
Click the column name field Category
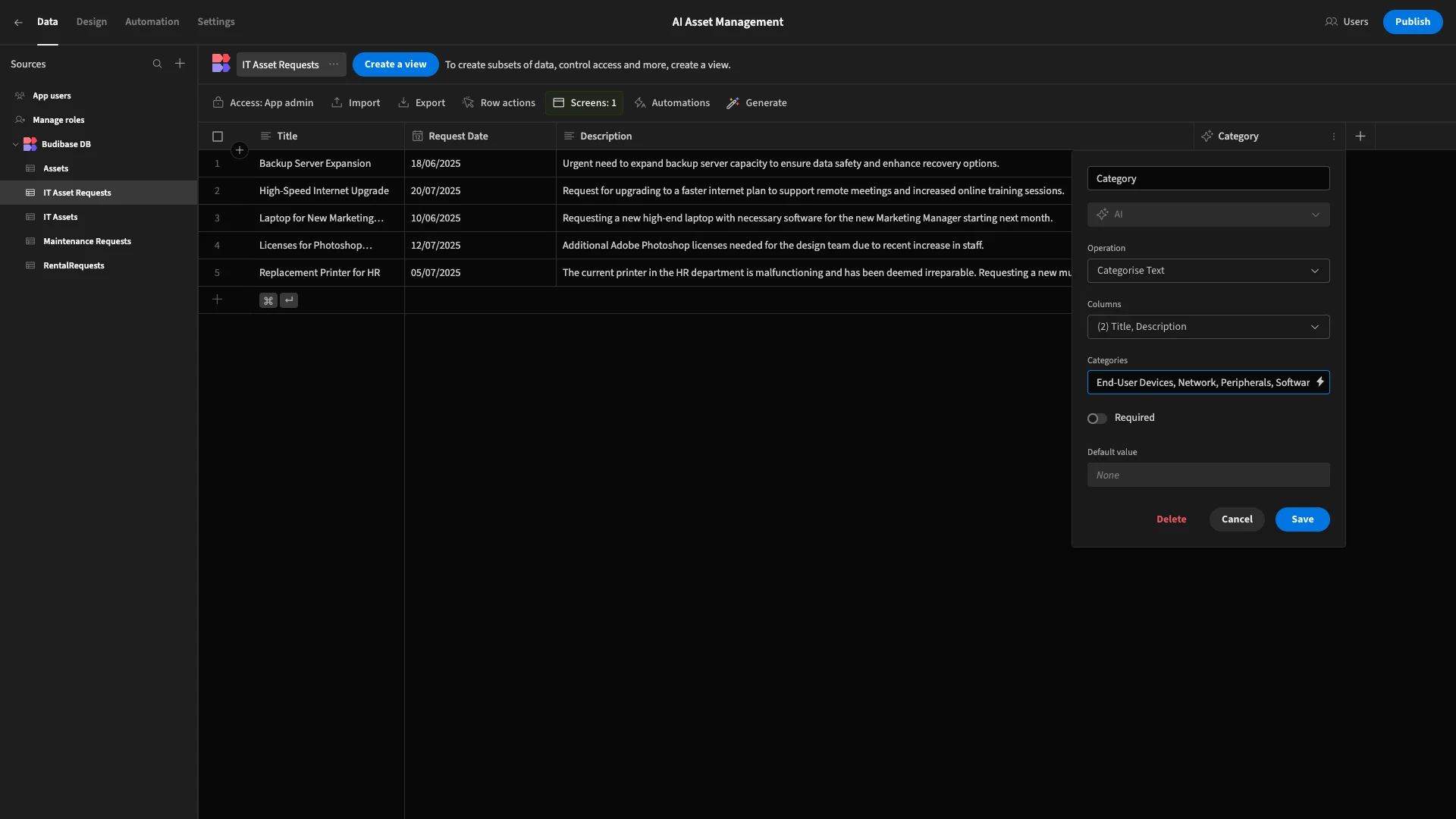point(1208,178)
